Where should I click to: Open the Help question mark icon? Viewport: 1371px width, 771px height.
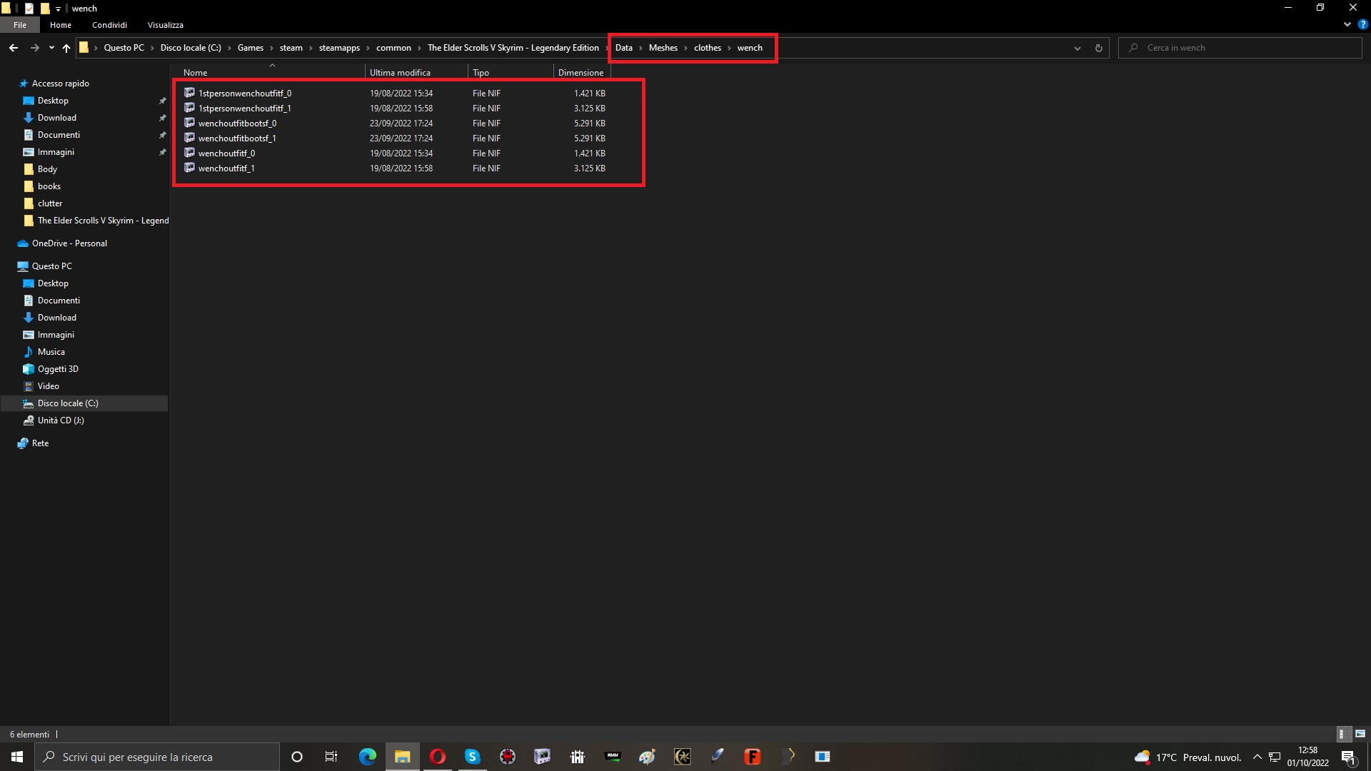1362,24
